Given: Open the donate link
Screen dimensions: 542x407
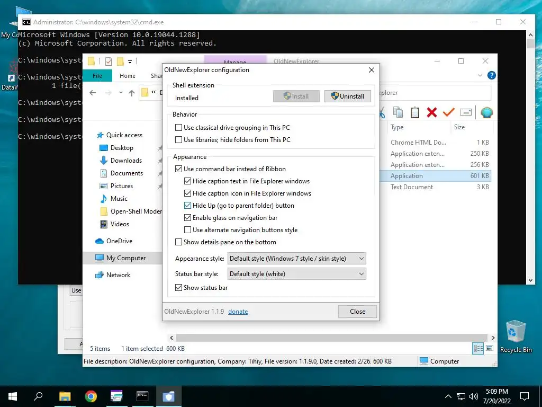Looking at the screenshot, I should (238, 312).
